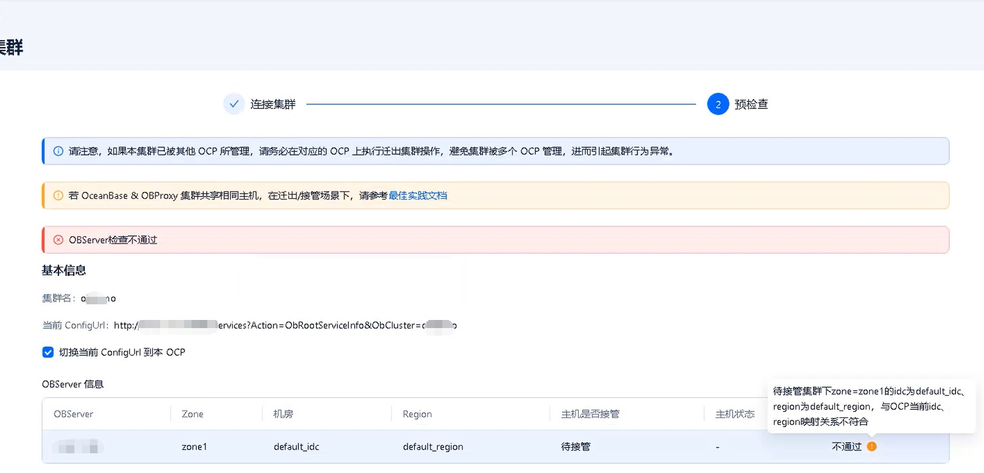The height and width of the screenshot is (473, 984).
Task: Click the 主机是否接管 column header
Action: tap(590, 414)
